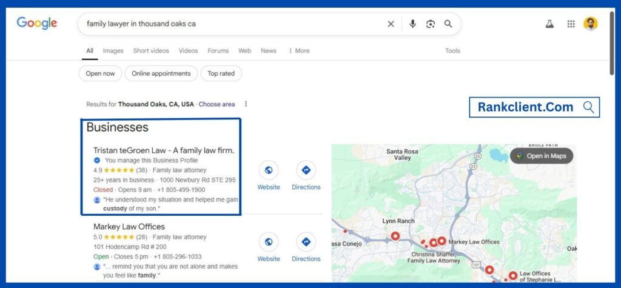Open the three-dot menu beside Choose area
Viewport: 621px width, 288px height.
(246, 104)
